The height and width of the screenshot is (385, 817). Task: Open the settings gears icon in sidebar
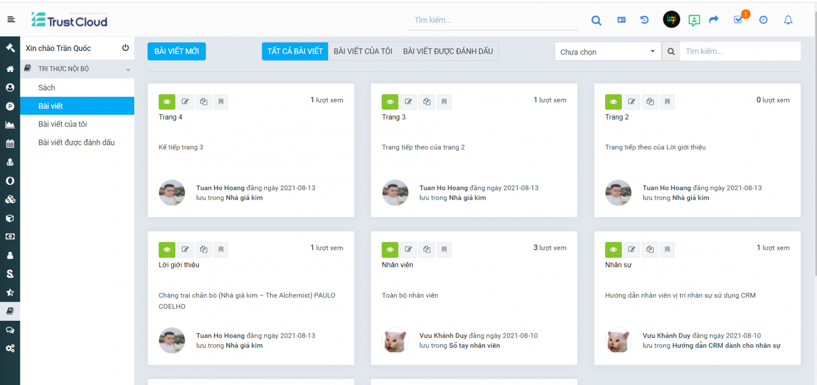pos(10,348)
